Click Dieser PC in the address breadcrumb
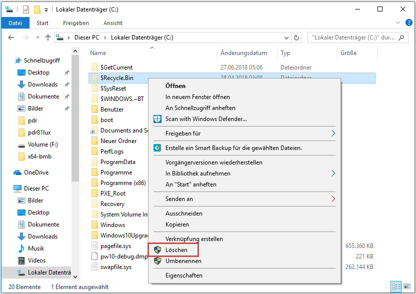This screenshot has height=294, width=416. coord(87,37)
